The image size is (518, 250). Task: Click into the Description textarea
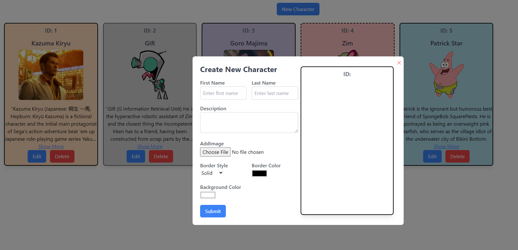(x=249, y=122)
